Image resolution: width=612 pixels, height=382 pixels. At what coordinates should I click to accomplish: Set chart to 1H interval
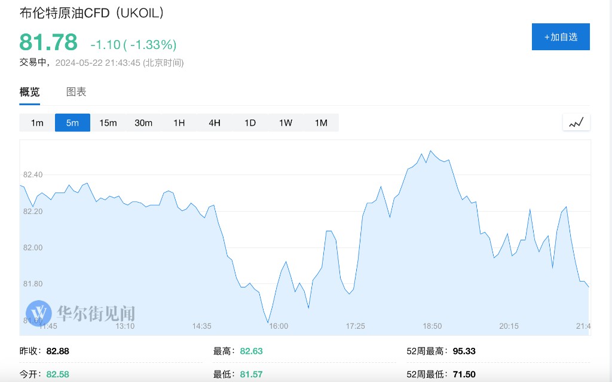pyautogui.click(x=179, y=123)
